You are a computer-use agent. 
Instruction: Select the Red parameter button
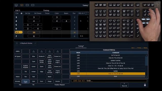34,77
